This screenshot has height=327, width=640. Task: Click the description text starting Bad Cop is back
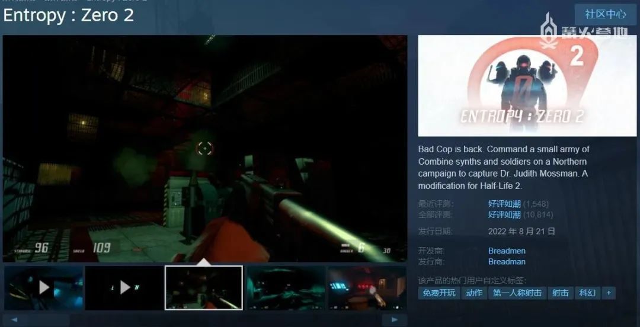[x=504, y=168]
